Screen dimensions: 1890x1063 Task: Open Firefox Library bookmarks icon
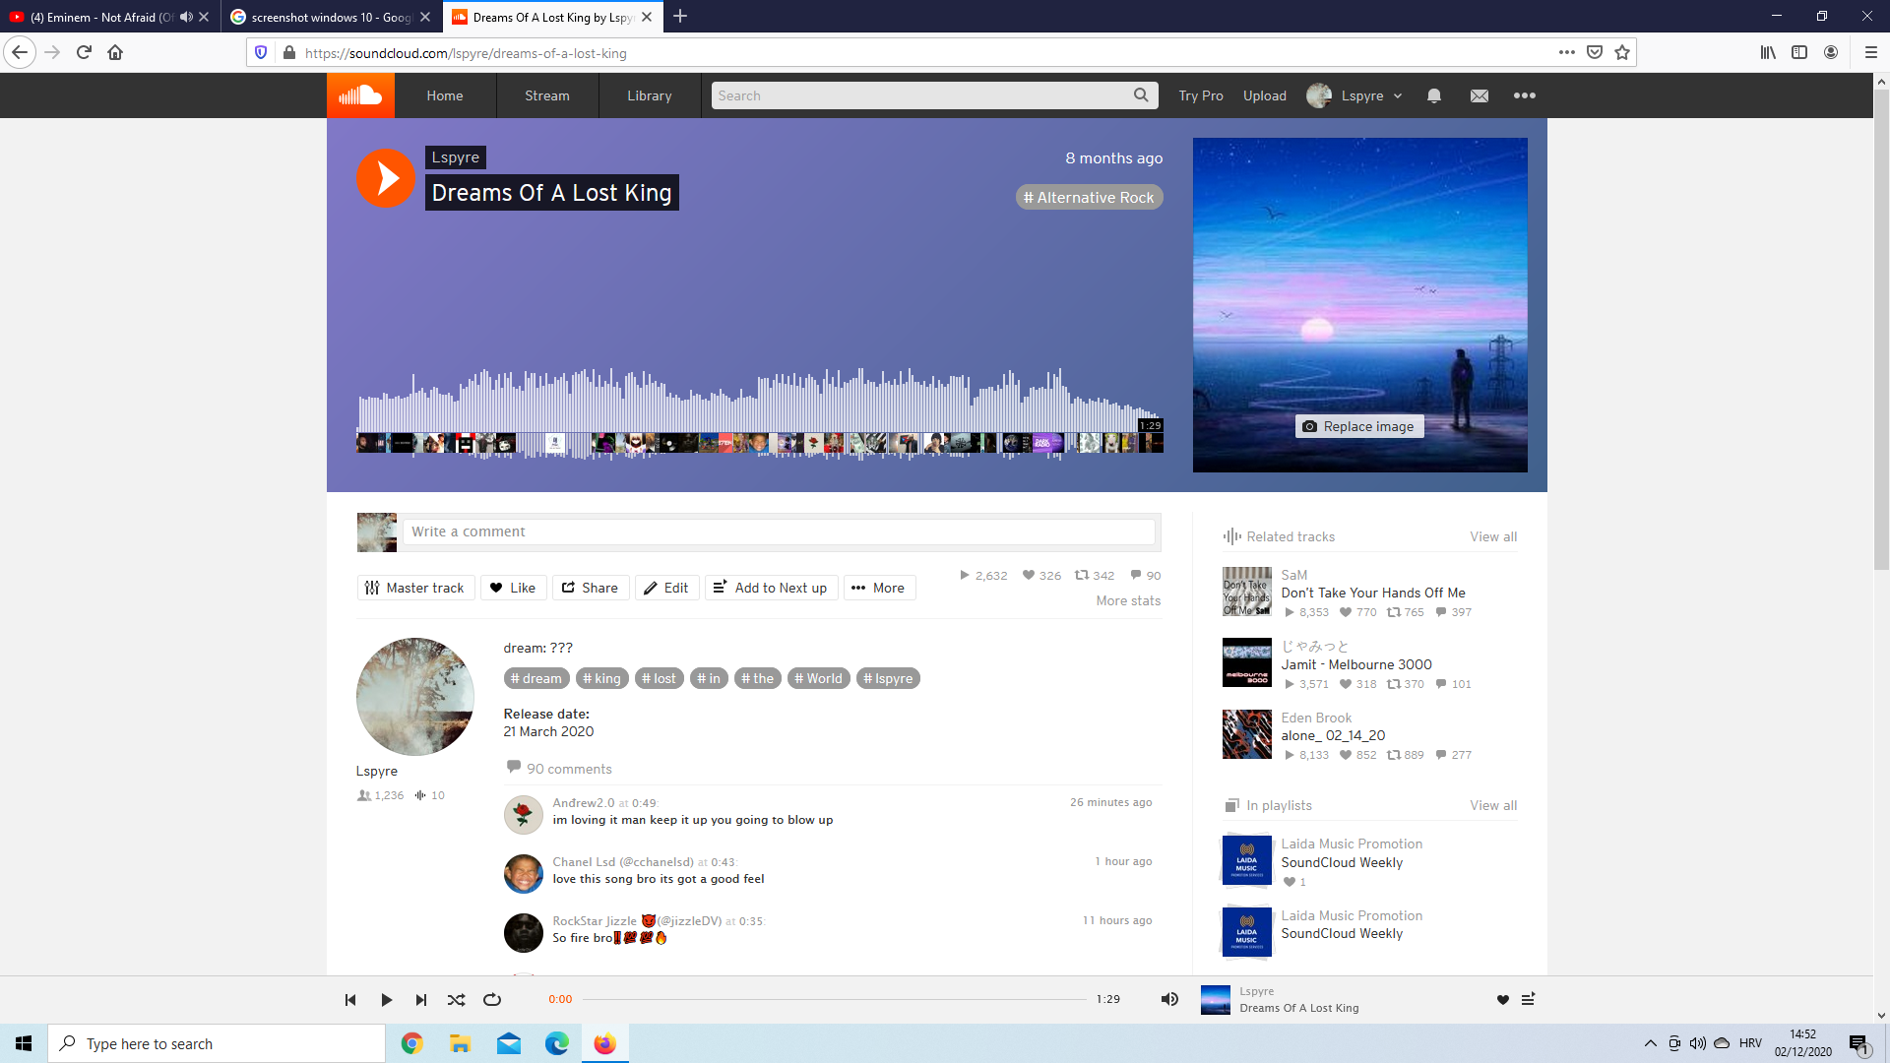1769,52
